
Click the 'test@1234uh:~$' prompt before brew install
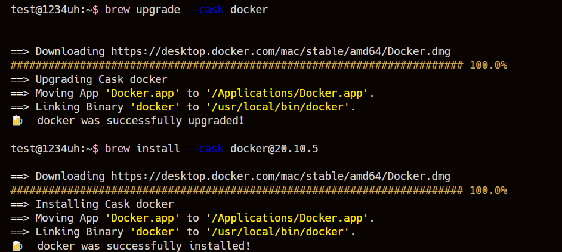54,149
